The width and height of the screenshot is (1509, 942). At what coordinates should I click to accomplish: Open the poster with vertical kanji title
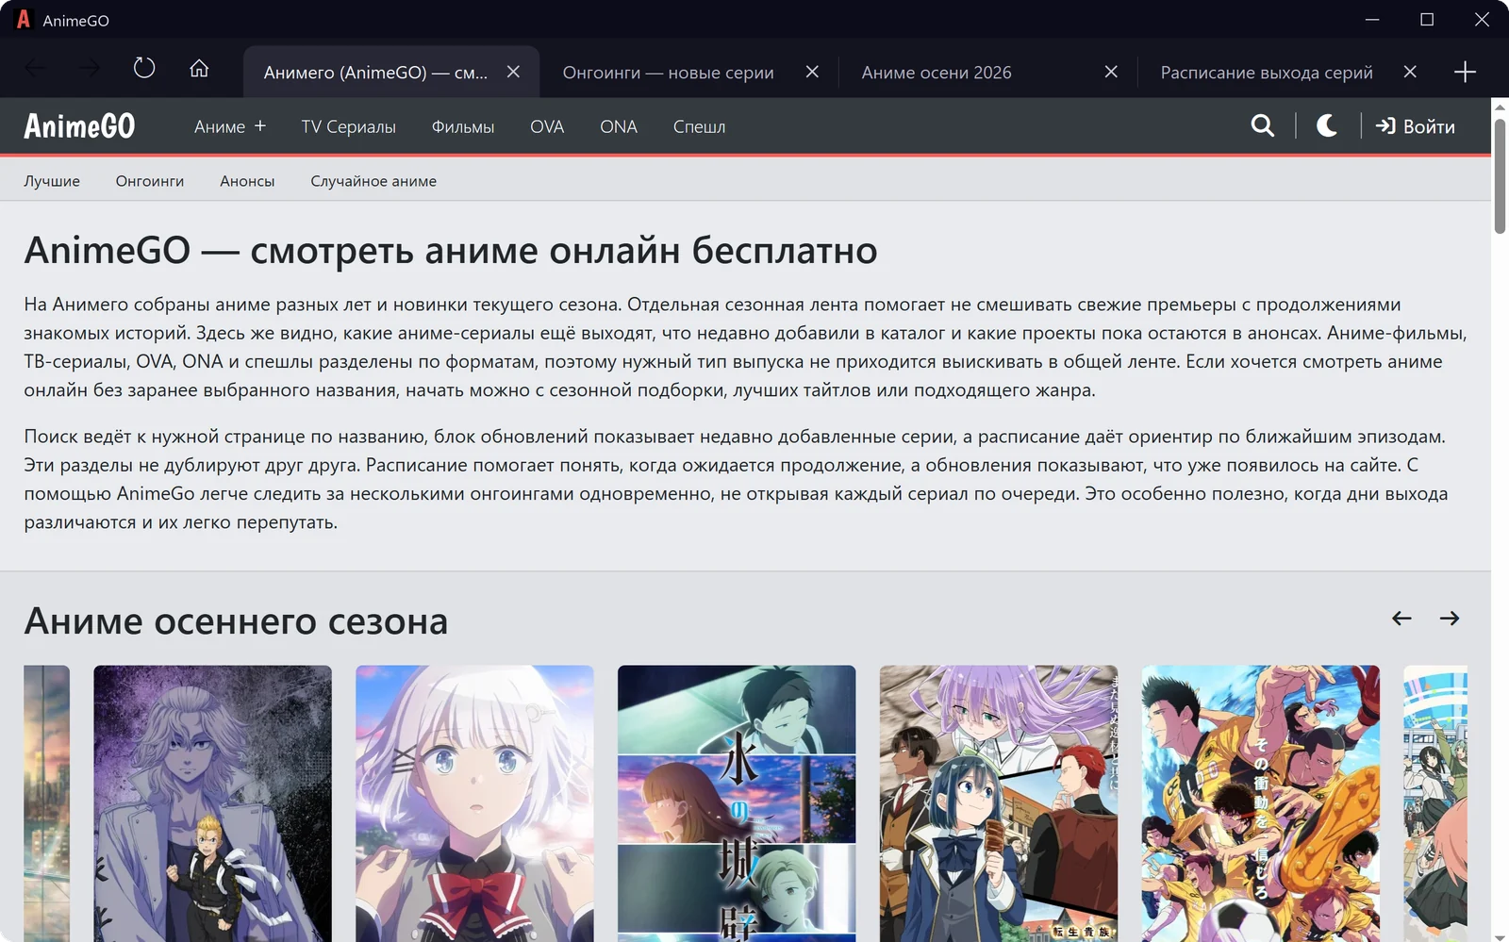(737, 803)
